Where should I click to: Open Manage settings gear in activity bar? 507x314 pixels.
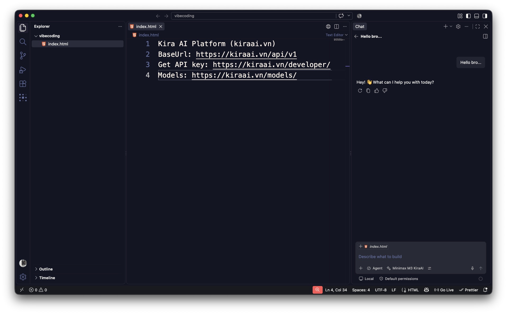(23, 277)
